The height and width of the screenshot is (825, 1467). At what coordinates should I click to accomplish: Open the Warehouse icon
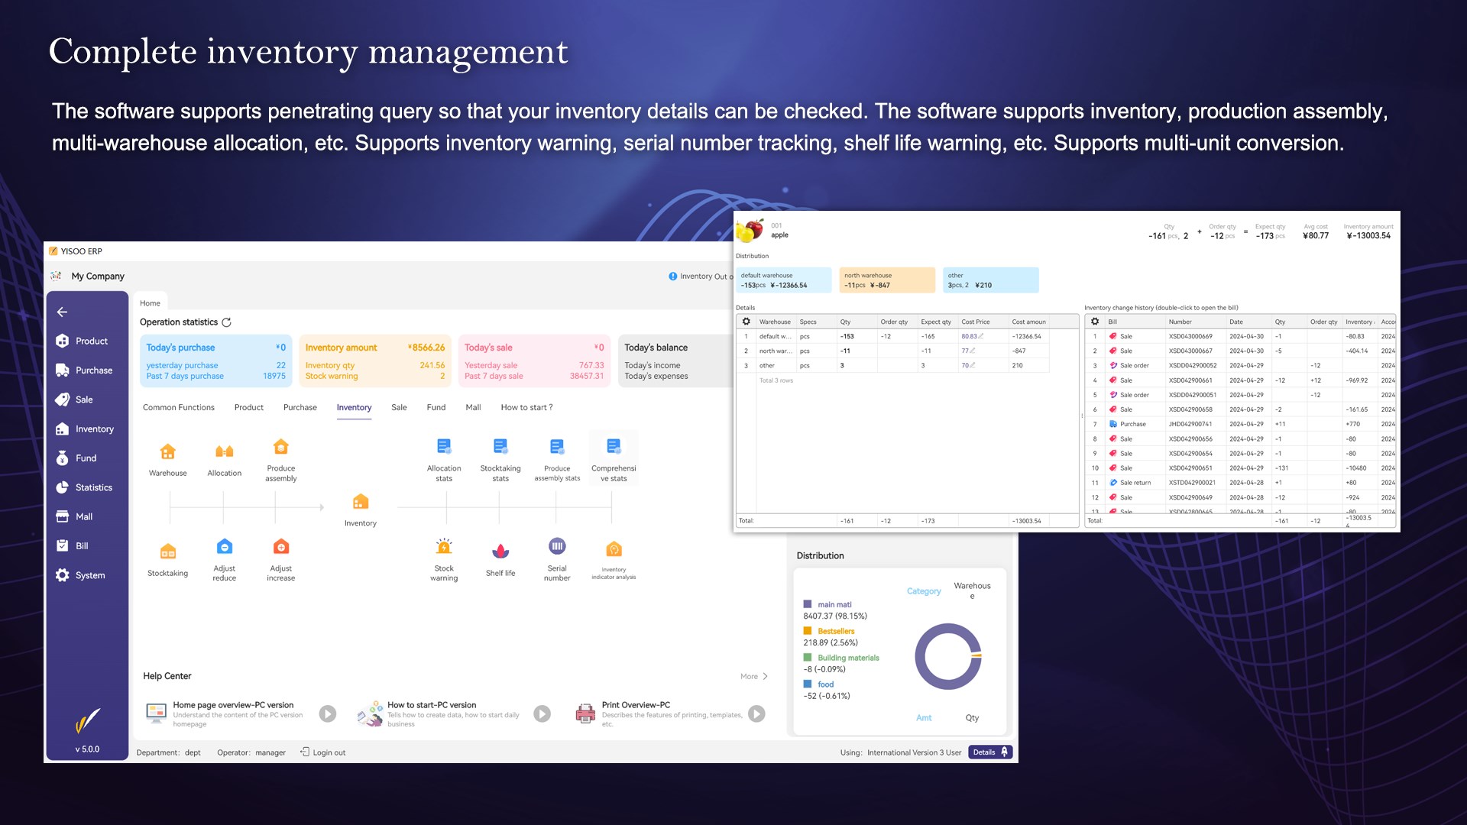(167, 452)
